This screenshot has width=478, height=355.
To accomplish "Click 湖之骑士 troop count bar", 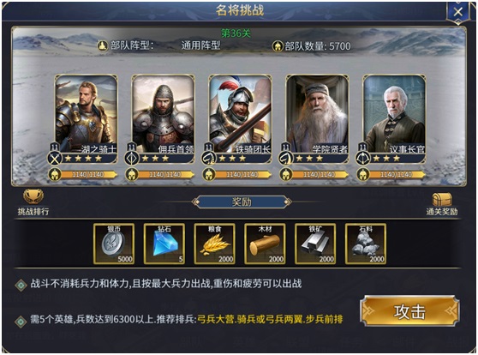I will tap(83, 175).
